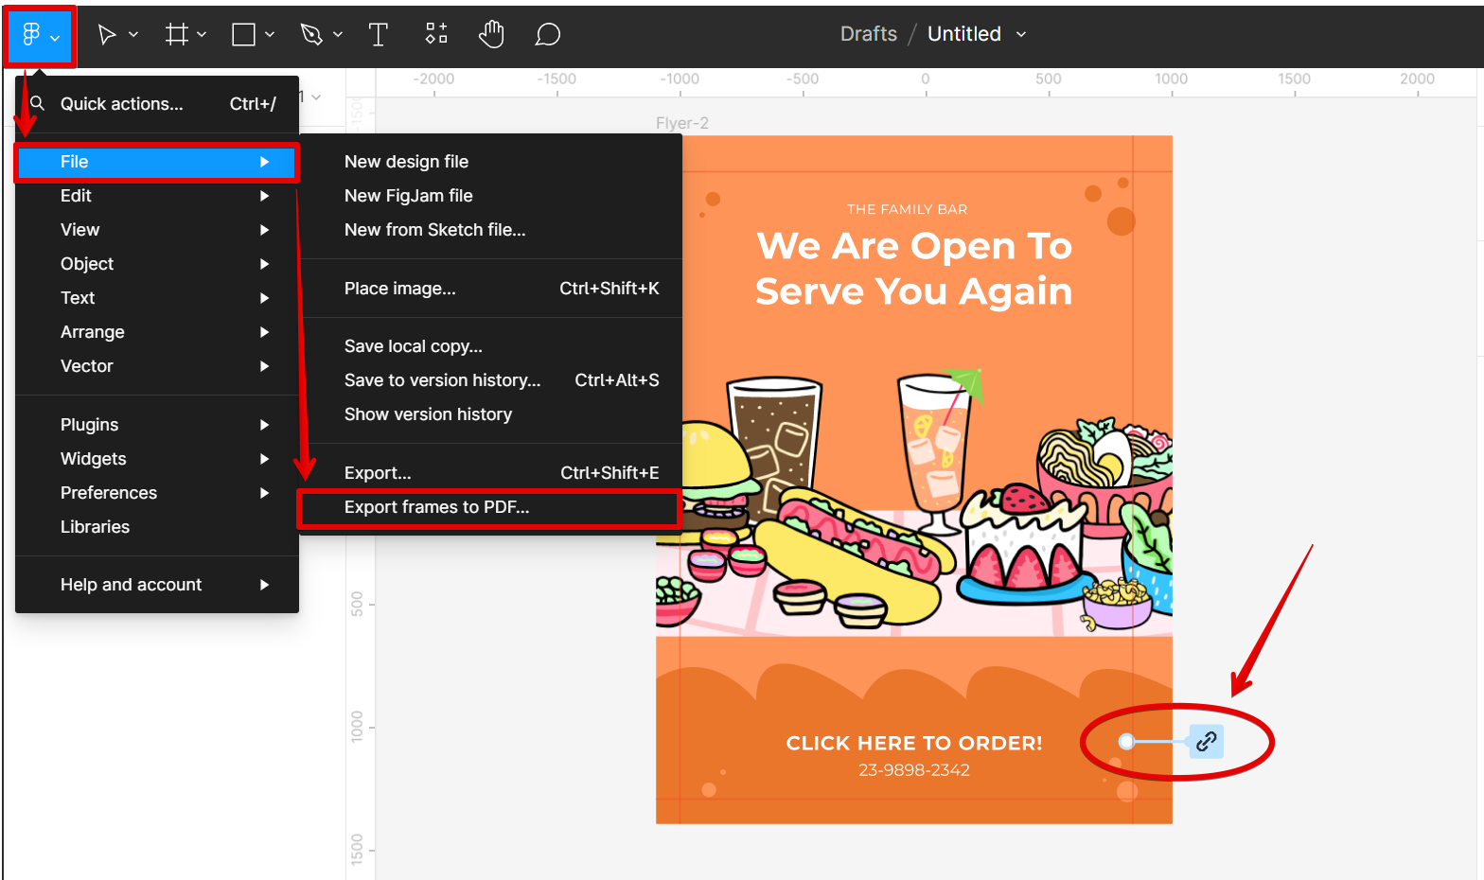
Task: Choose Save local copy option
Action: click(x=413, y=346)
